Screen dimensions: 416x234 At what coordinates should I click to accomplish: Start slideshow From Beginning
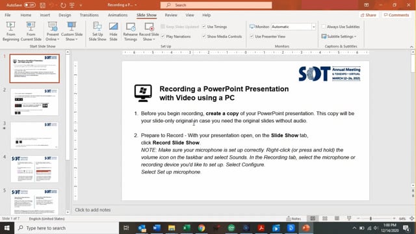(x=10, y=31)
